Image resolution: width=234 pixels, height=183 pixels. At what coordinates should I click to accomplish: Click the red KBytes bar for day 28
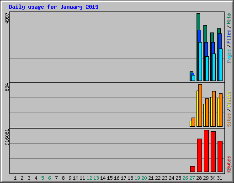point(199,155)
